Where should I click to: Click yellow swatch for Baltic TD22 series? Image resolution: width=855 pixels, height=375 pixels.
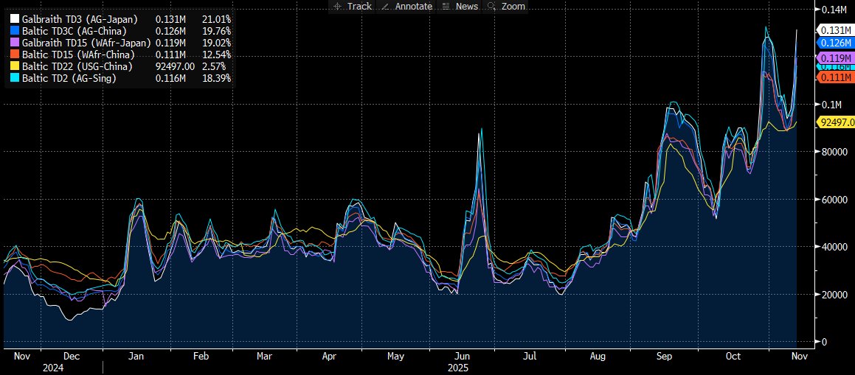13,66
